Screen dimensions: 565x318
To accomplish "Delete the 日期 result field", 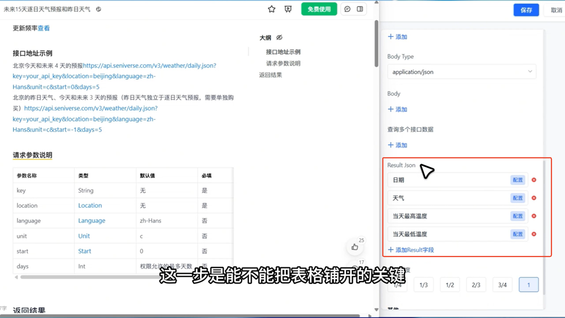I will point(534,180).
